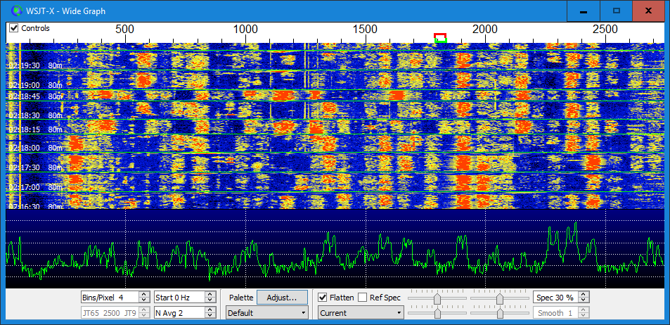Click the 1000 Hz label on the frequency scale
This screenshot has width=670, height=325.
point(245,30)
